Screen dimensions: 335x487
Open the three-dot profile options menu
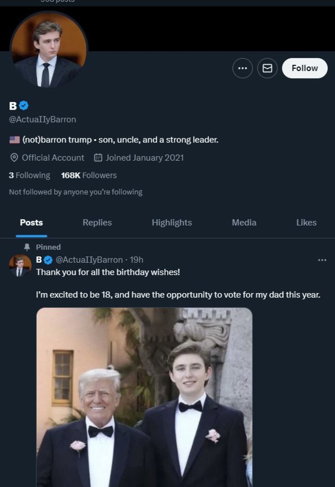click(242, 68)
